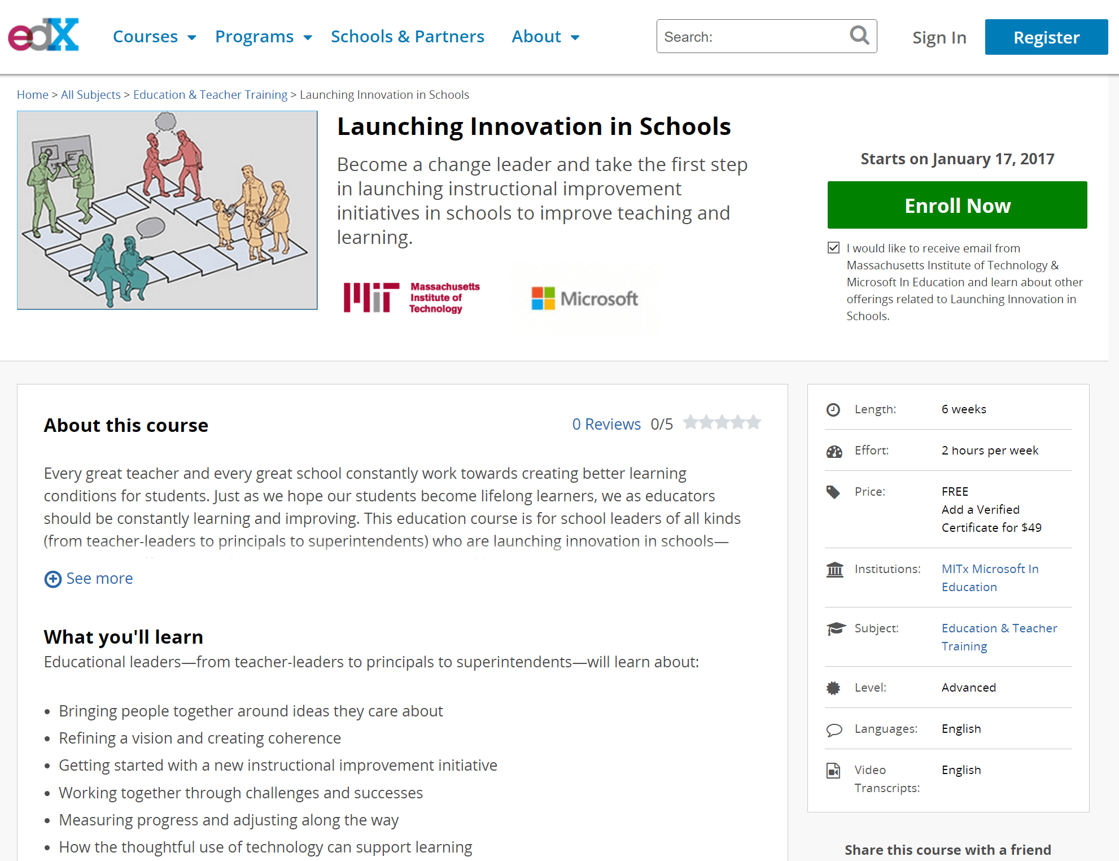This screenshot has height=861, width=1119.
Task: Click the Launching Innovation in Schools title
Action: (x=534, y=126)
